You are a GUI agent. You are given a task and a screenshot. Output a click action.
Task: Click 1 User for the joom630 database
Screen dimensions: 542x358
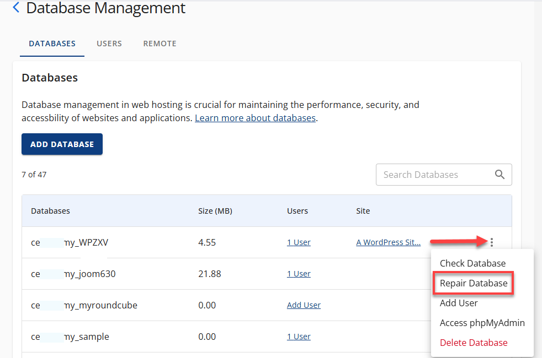click(x=299, y=273)
